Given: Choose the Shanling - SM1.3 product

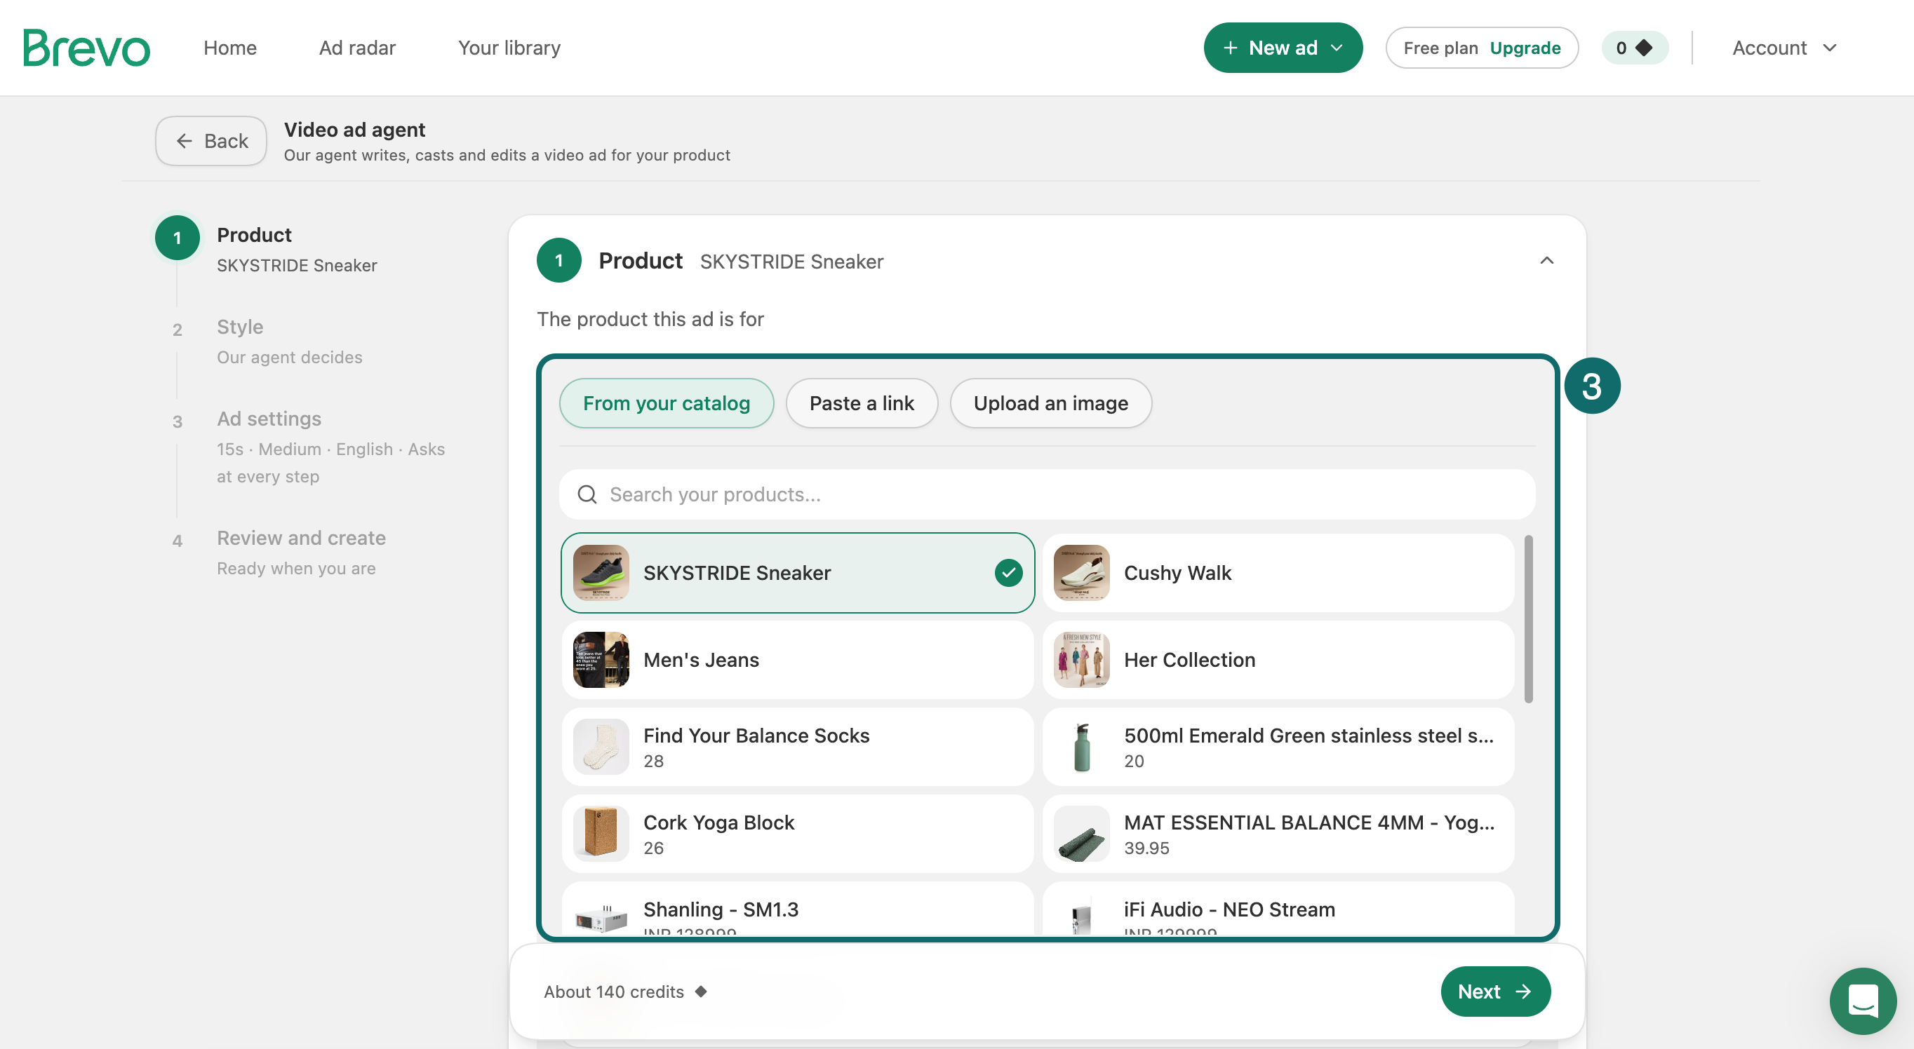Looking at the screenshot, I should 797,909.
